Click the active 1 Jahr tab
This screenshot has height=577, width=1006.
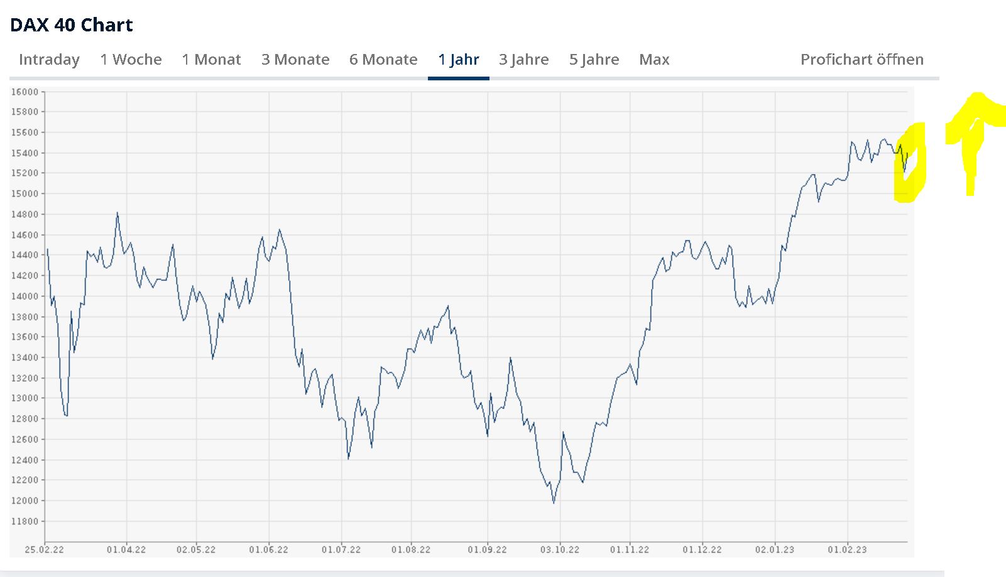pyautogui.click(x=459, y=60)
